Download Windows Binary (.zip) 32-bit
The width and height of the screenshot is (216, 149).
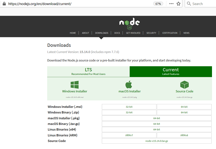point(129,112)
